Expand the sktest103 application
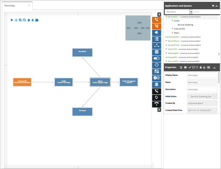 click(x=166, y=49)
